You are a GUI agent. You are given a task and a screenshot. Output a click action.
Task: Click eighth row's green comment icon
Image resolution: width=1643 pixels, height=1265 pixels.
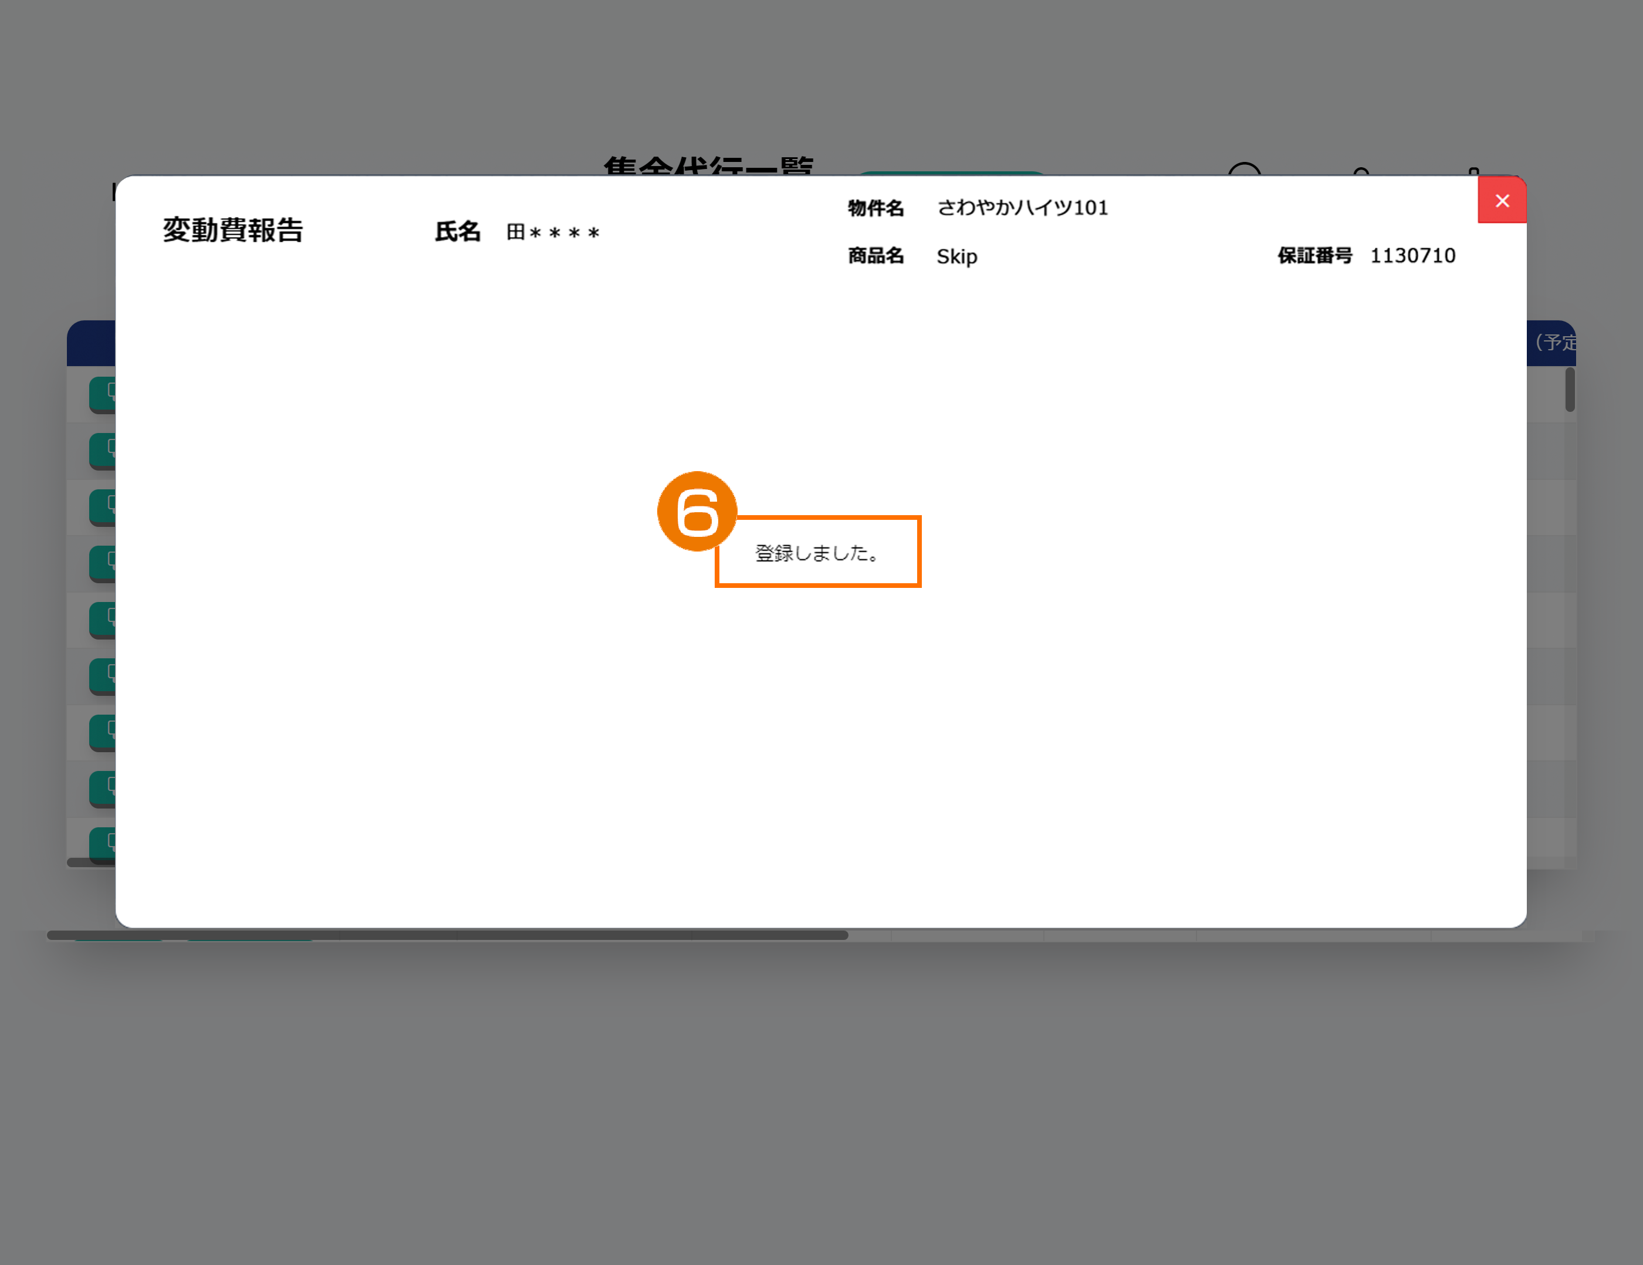pos(103,788)
